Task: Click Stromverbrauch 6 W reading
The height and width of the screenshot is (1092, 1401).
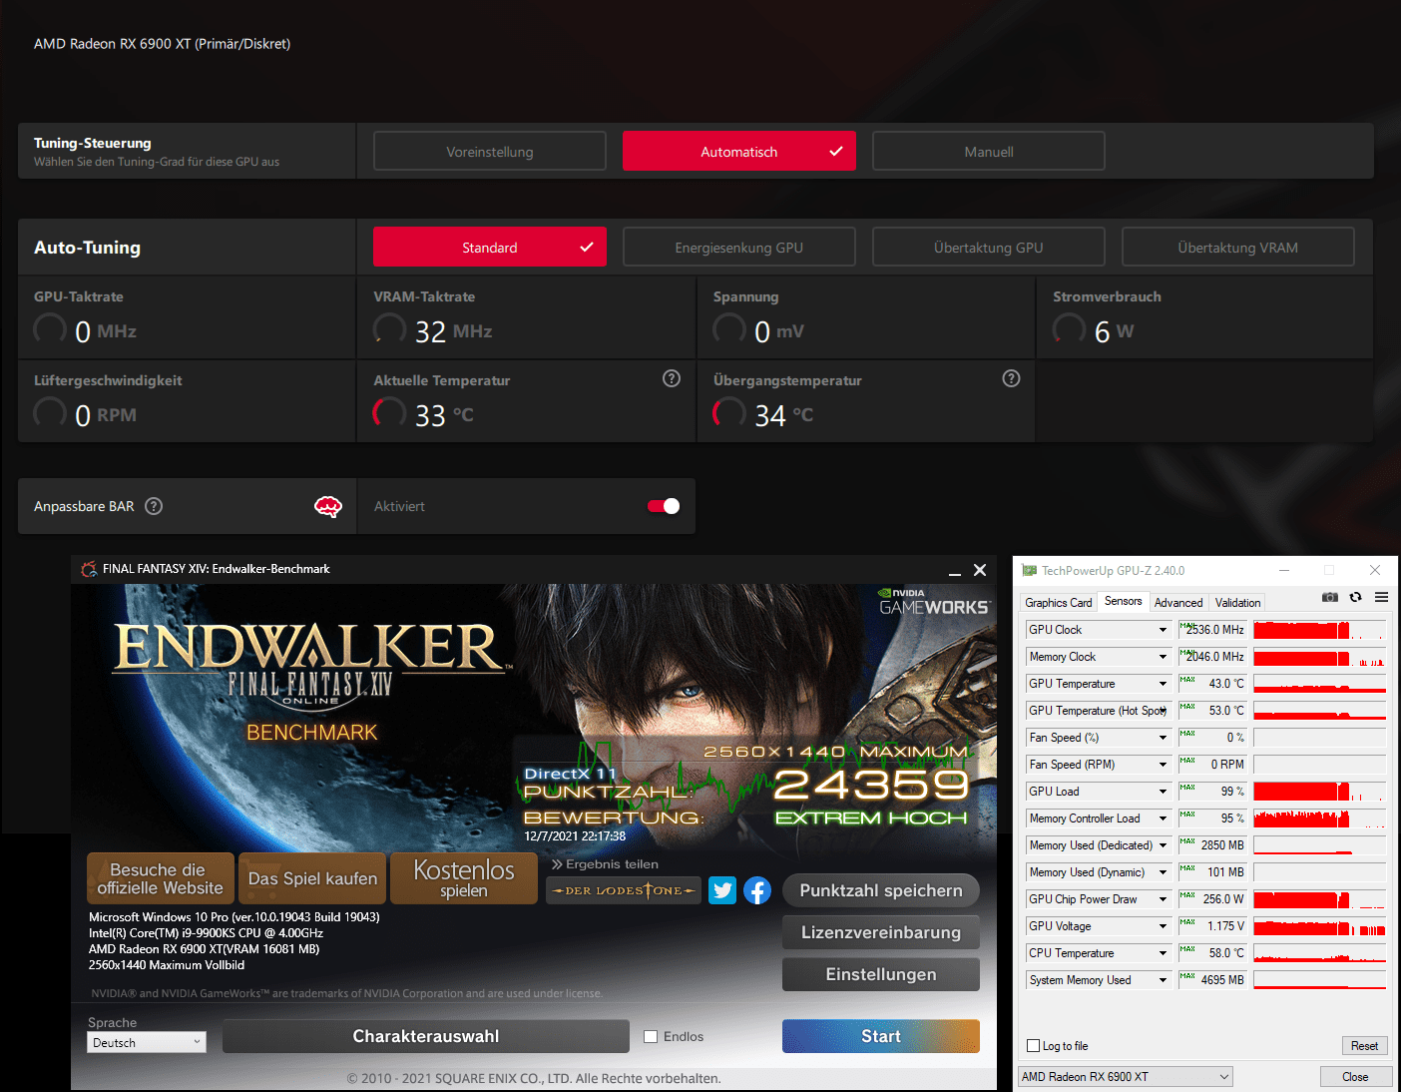Action: pos(1114,331)
